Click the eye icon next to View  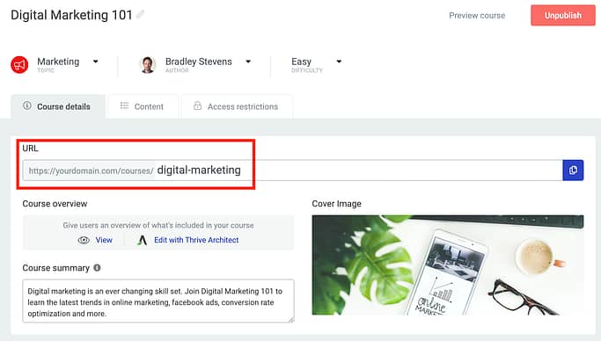pos(84,240)
